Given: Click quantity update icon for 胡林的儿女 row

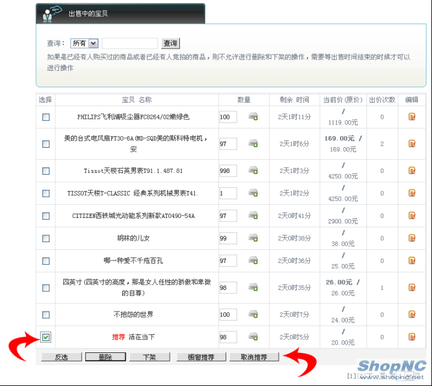Looking at the screenshot, I should click(253, 238).
